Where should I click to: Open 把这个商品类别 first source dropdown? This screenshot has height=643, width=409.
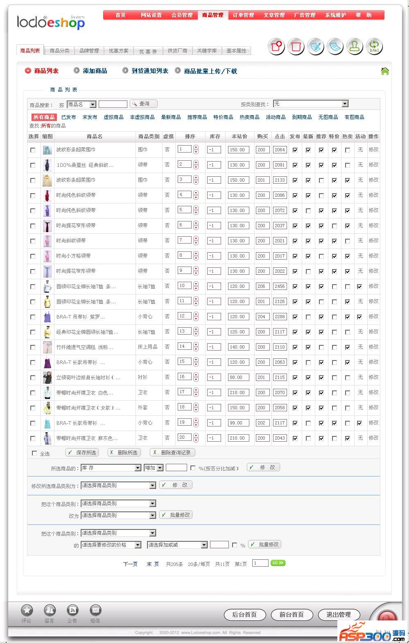[118, 504]
